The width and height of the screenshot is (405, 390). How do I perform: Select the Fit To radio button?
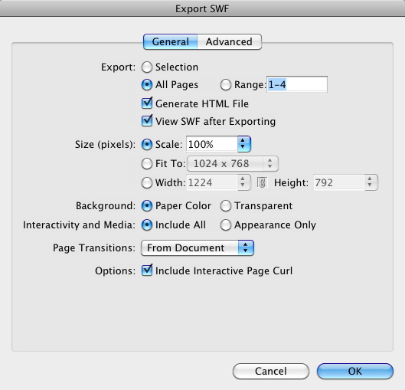point(147,164)
